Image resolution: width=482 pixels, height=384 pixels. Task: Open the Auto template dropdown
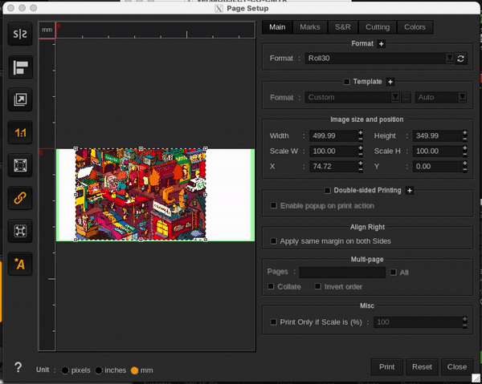462,98
